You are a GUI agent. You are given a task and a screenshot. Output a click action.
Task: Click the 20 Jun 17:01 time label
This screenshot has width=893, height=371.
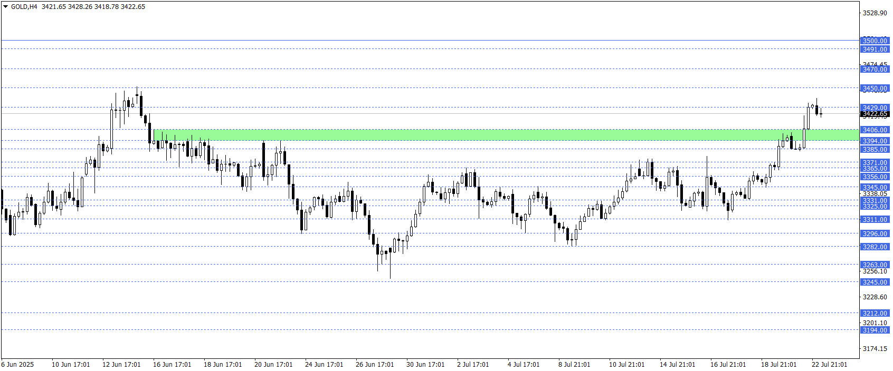tap(273, 365)
